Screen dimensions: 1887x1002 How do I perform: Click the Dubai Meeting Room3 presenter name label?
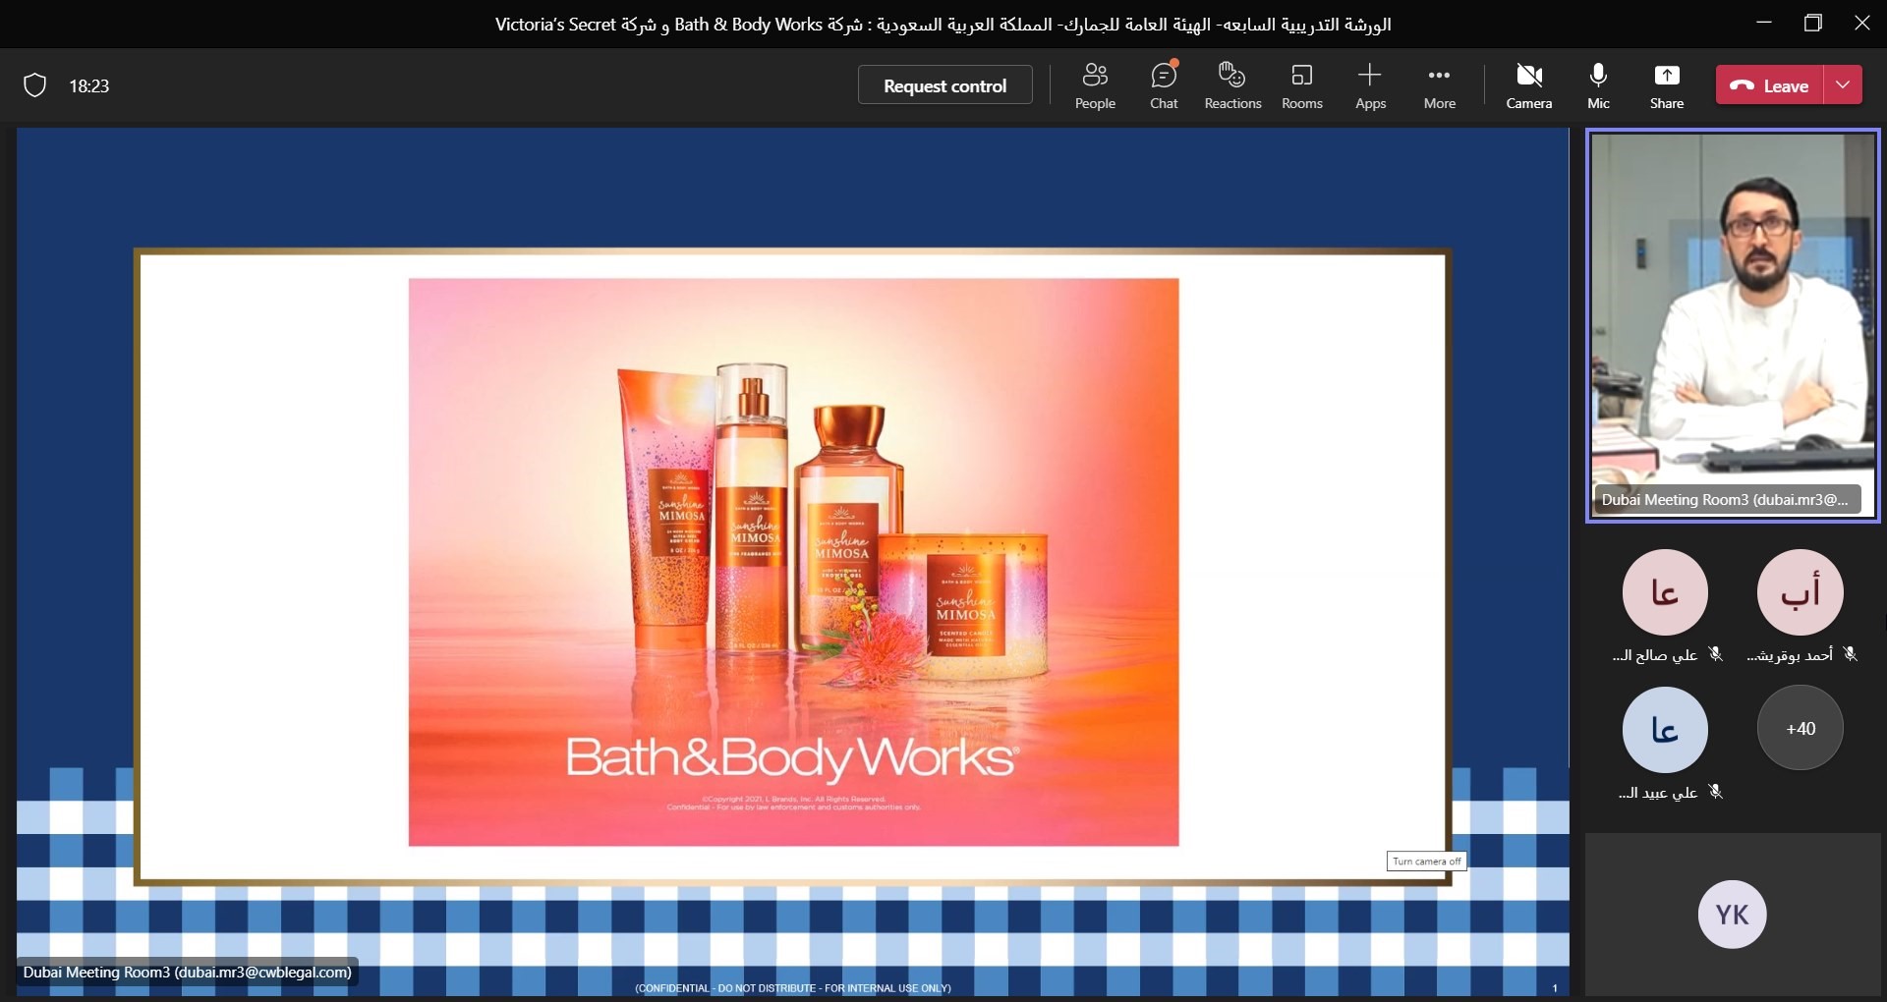[188, 973]
